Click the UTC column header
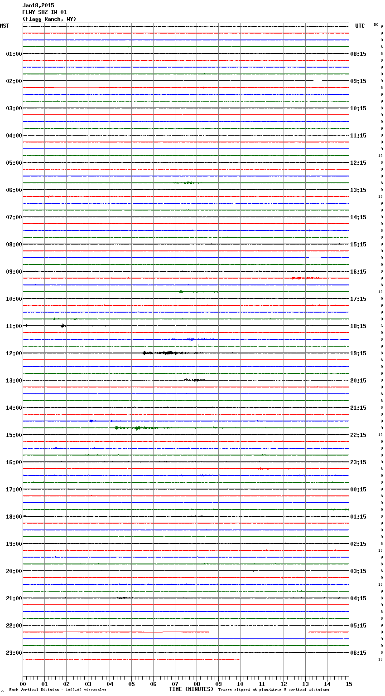 (x=360, y=26)
